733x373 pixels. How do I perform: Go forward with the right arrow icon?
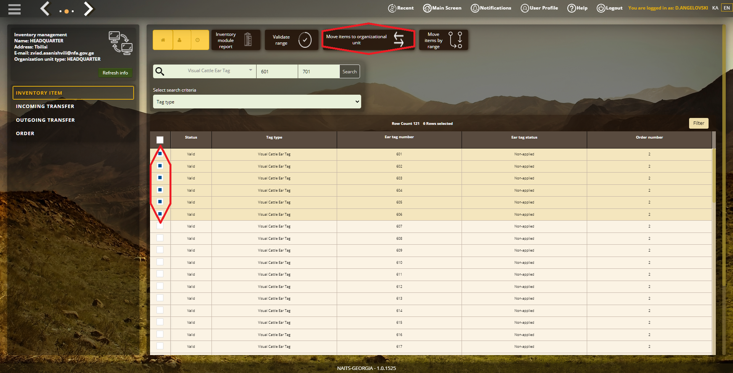click(88, 8)
